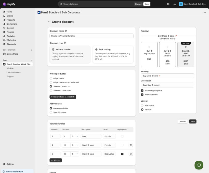Screen dimensions: 209x173
Task: Open Analytics from the sidebar
Action: 11,36
